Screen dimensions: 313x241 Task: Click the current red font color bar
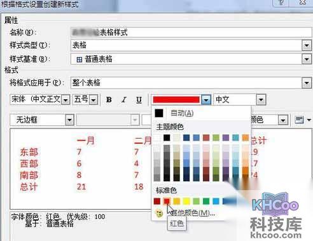pos(176,100)
